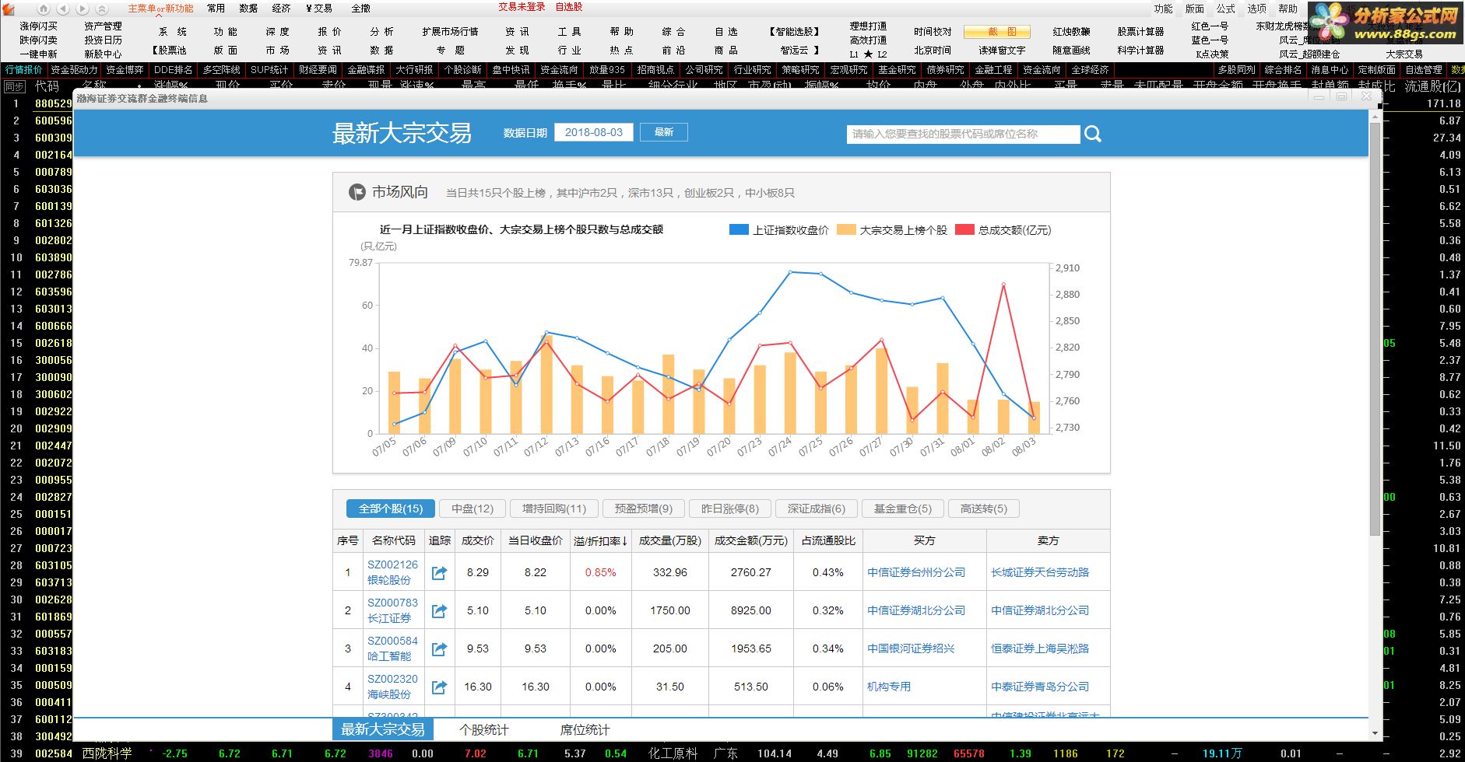Click the tracking icon for 银轮股份 row
Screen dimensions: 1465x762
coord(439,572)
